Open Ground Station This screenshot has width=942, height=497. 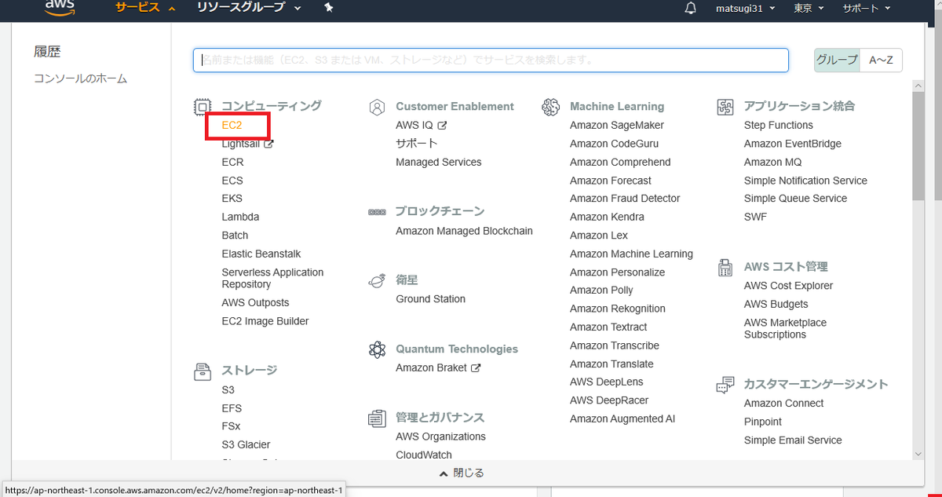pos(431,299)
